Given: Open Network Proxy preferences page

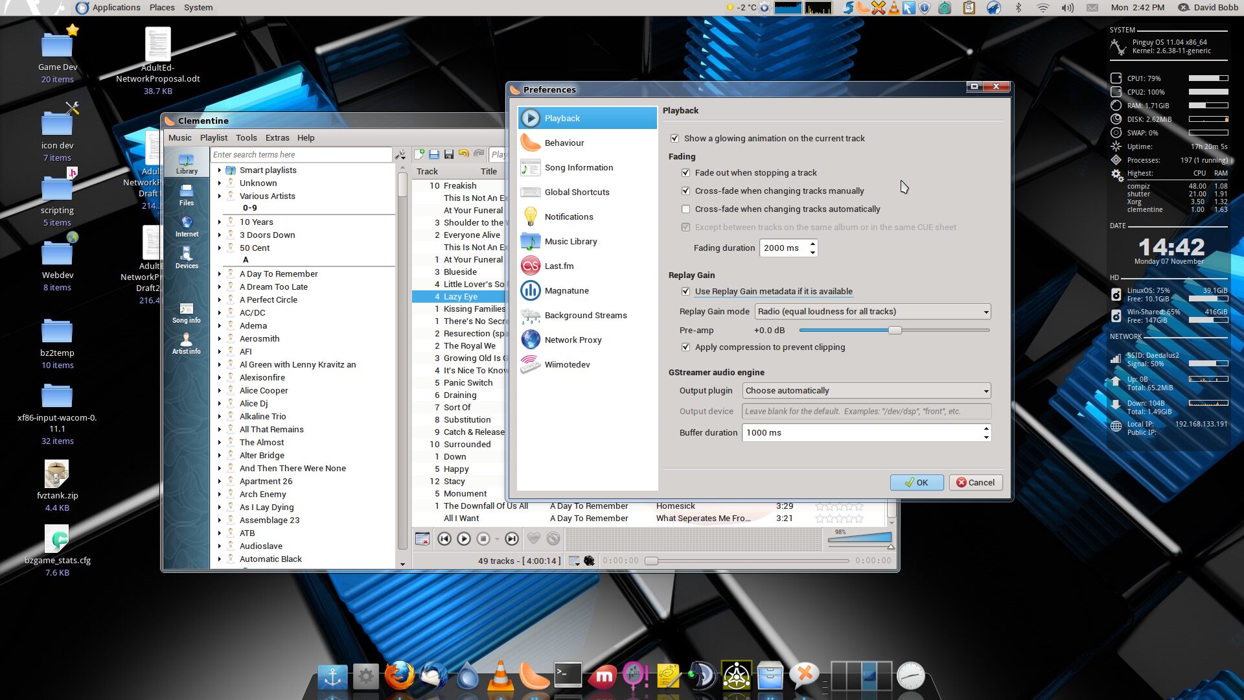Looking at the screenshot, I should 587,340.
